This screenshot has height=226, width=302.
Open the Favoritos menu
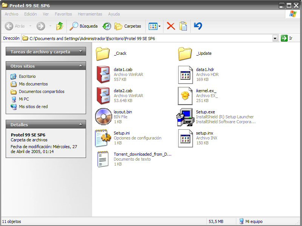click(63, 14)
